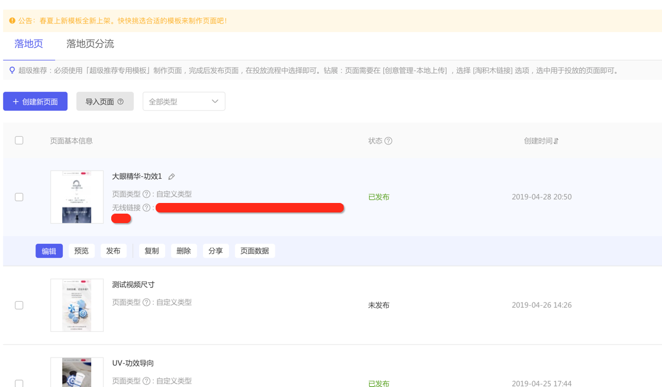This screenshot has width=662, height=387.
Task: Click the page title 大眼精华-功效1
Action: pos(137,176)
